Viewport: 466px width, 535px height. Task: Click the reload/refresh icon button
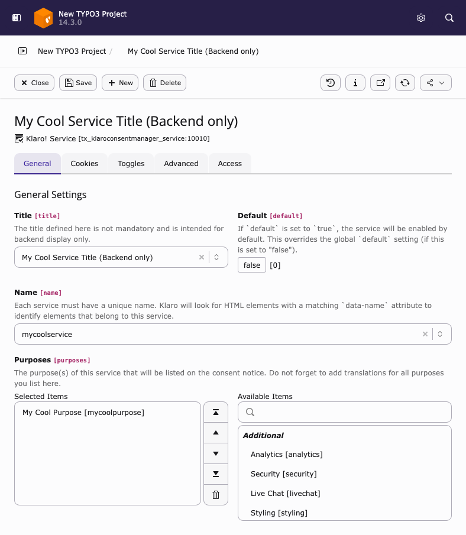(405, 83)
